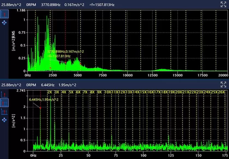Expand the bottom spectrum chart to fullscreen
229x159 pixels.
coord(223,85)
